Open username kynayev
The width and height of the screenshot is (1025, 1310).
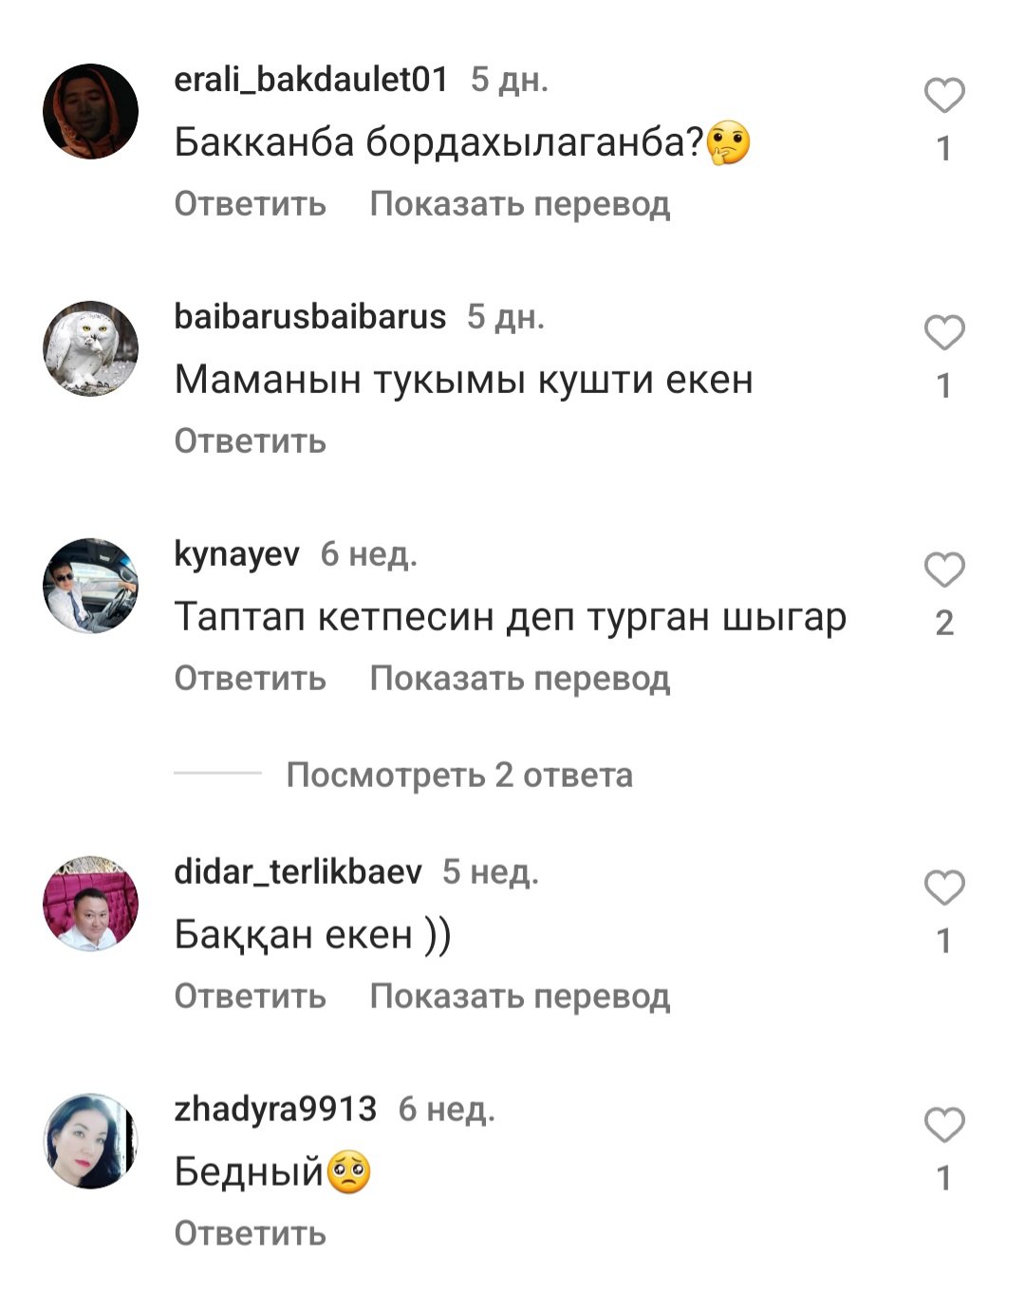(237, 554)
